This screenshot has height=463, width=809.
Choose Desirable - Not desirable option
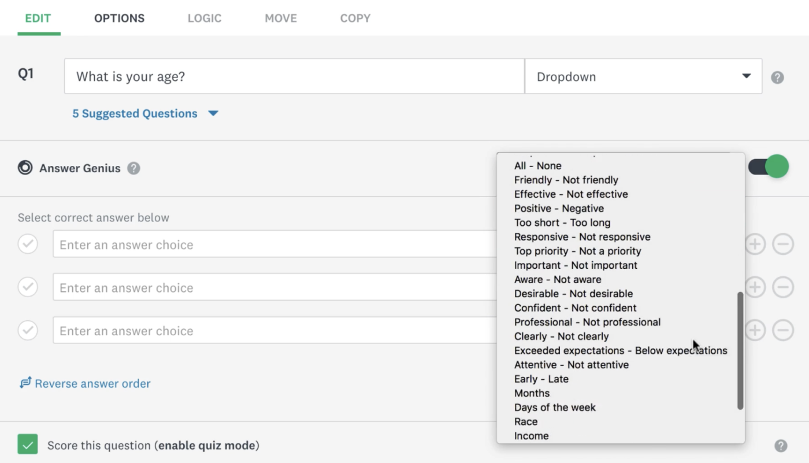click(573, 294)
